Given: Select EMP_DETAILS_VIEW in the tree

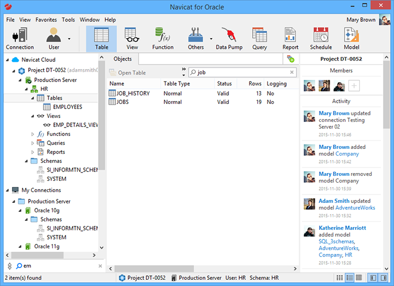Looking at the screenshot, I should (x=70, y=125).
